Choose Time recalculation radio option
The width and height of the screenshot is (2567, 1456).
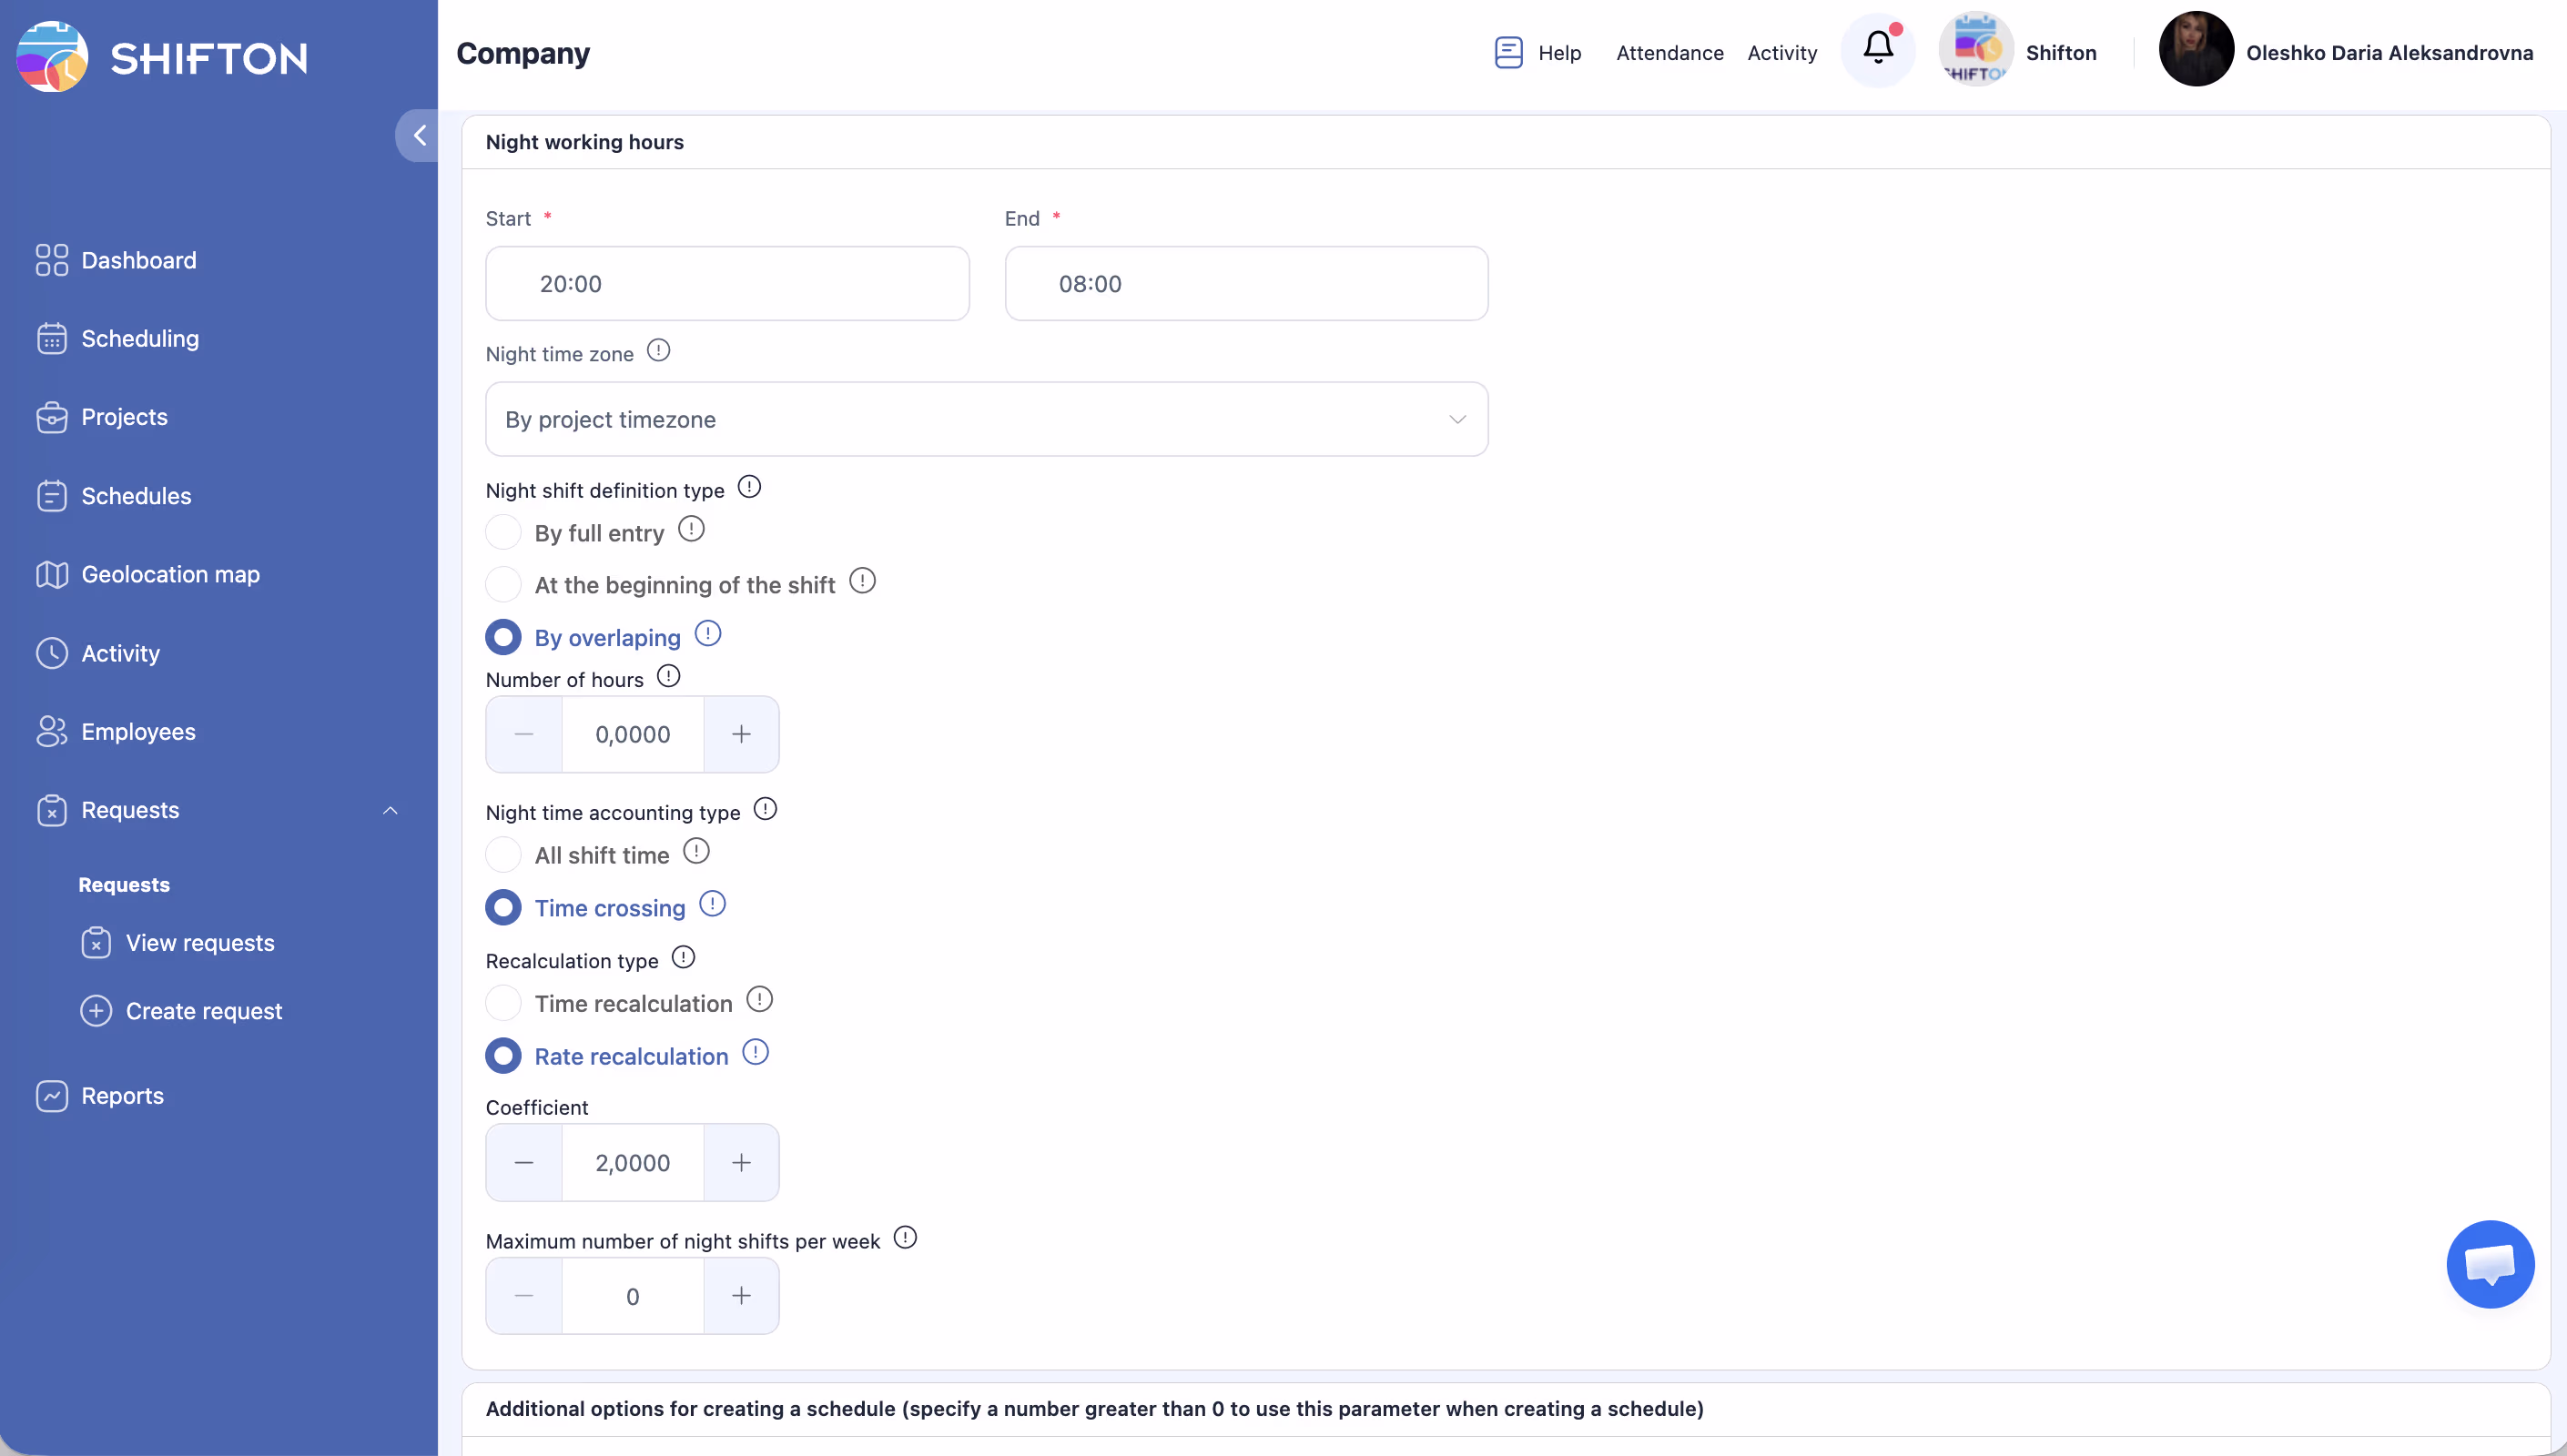[503, 1003]
